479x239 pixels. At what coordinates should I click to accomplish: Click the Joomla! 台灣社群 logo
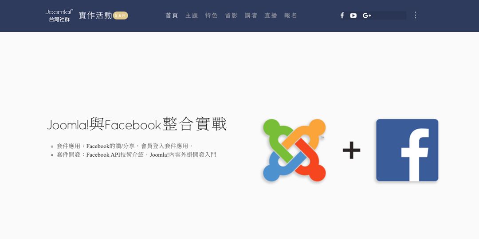click(59, 15)
